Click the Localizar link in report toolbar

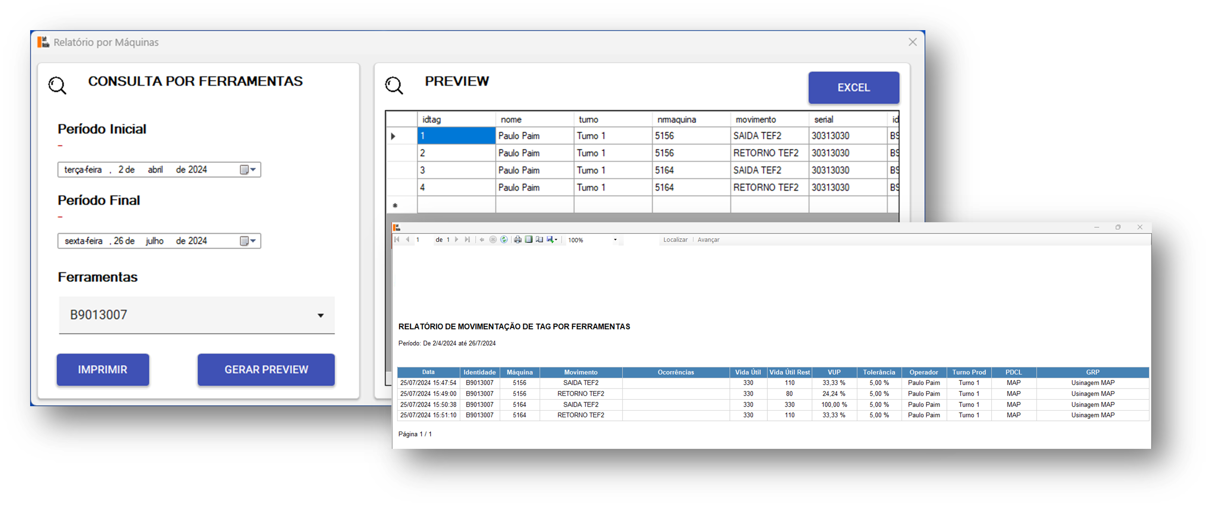click(x=675, y=239)
